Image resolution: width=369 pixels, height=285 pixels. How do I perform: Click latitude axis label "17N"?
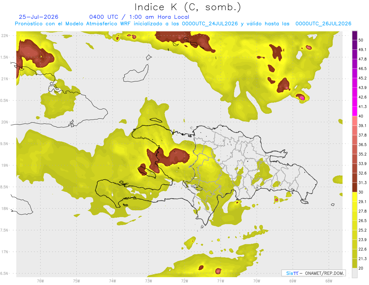coord(5,252)
